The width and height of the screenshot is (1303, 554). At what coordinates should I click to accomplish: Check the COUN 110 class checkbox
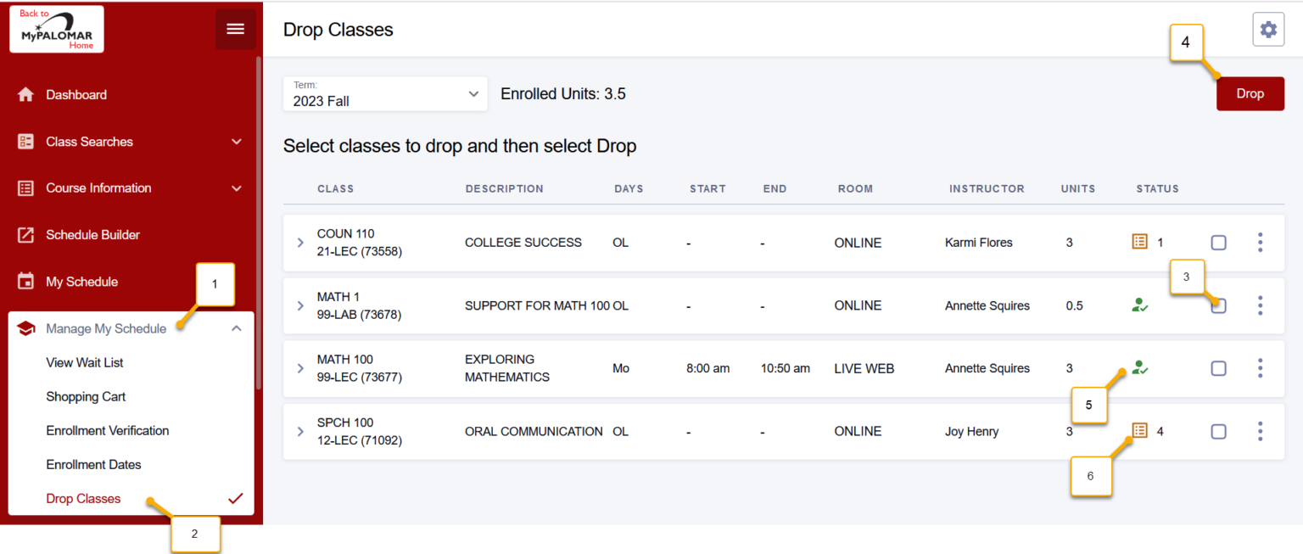click(1218, 243)
